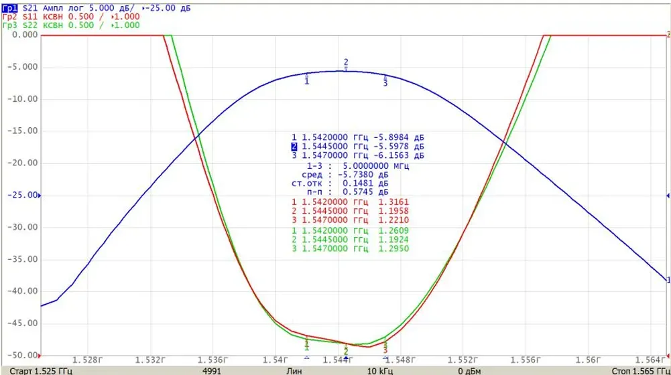Click the active blue marker 2 triangle on X-axis
This screenshot has height=375, width=671.
[346, 358]
